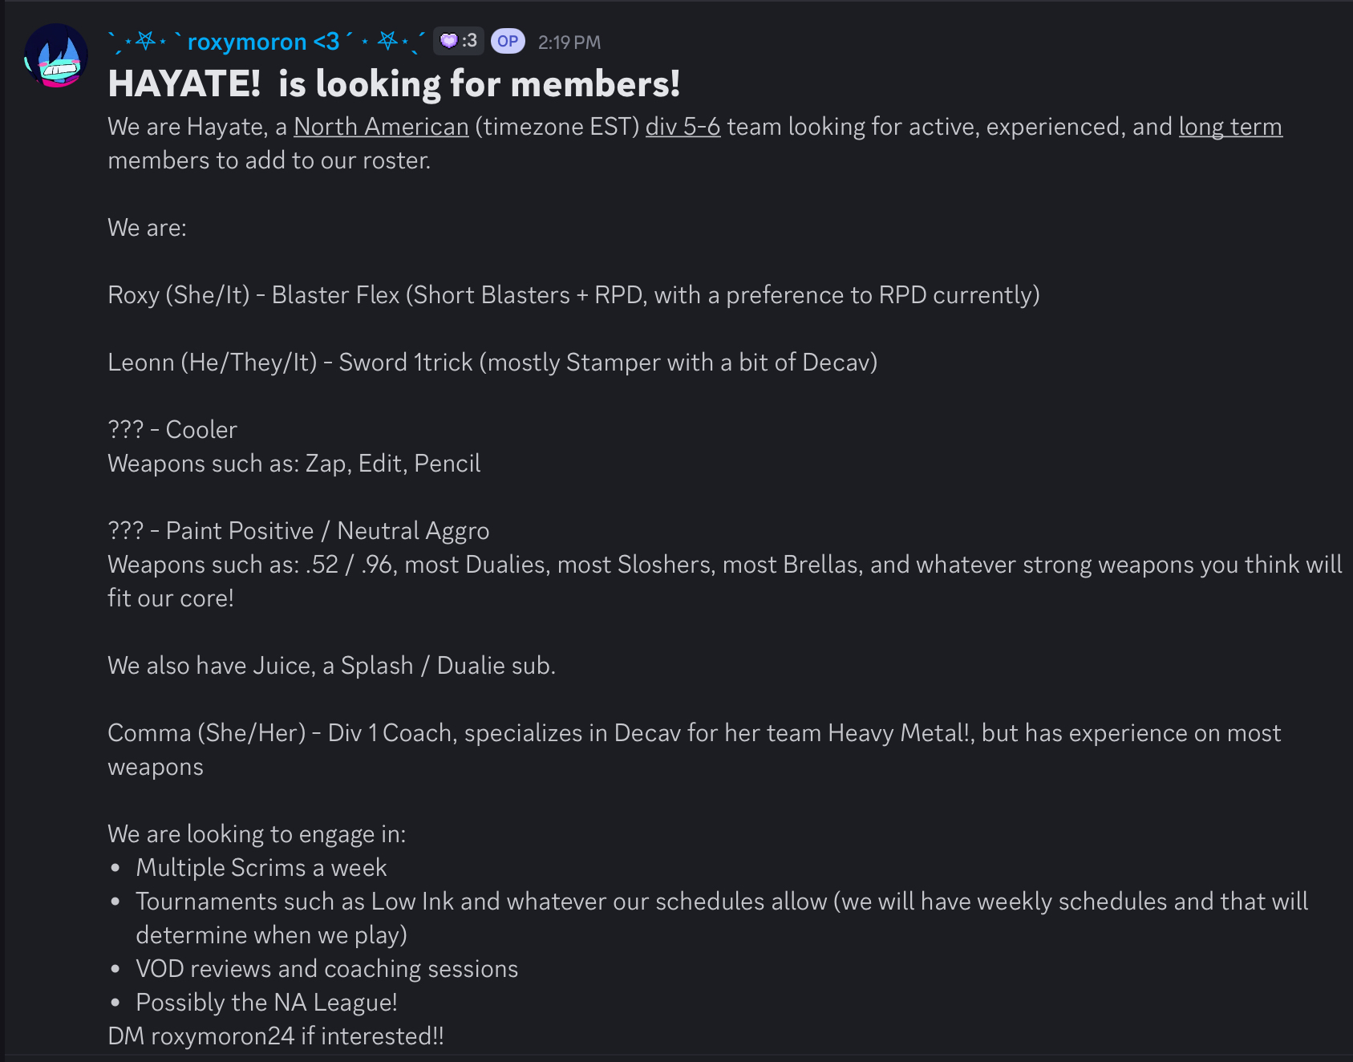Click the Roxy Blaster Flex roster line
1353x1062 pixels.
[573, 295]
